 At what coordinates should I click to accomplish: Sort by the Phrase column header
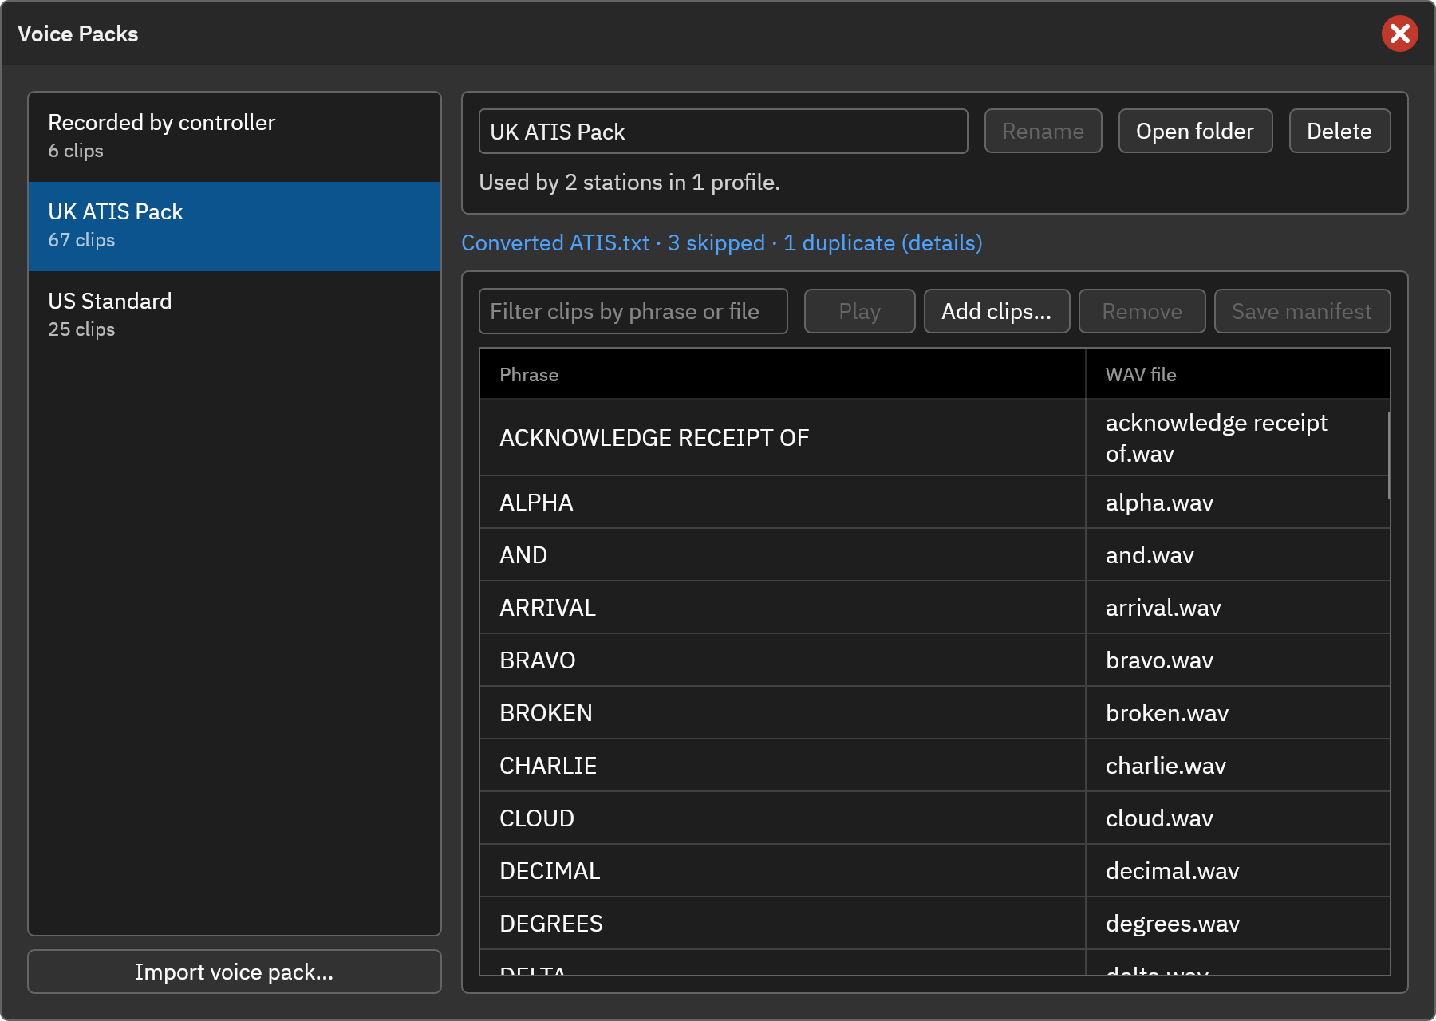click(x=782, y=374)
